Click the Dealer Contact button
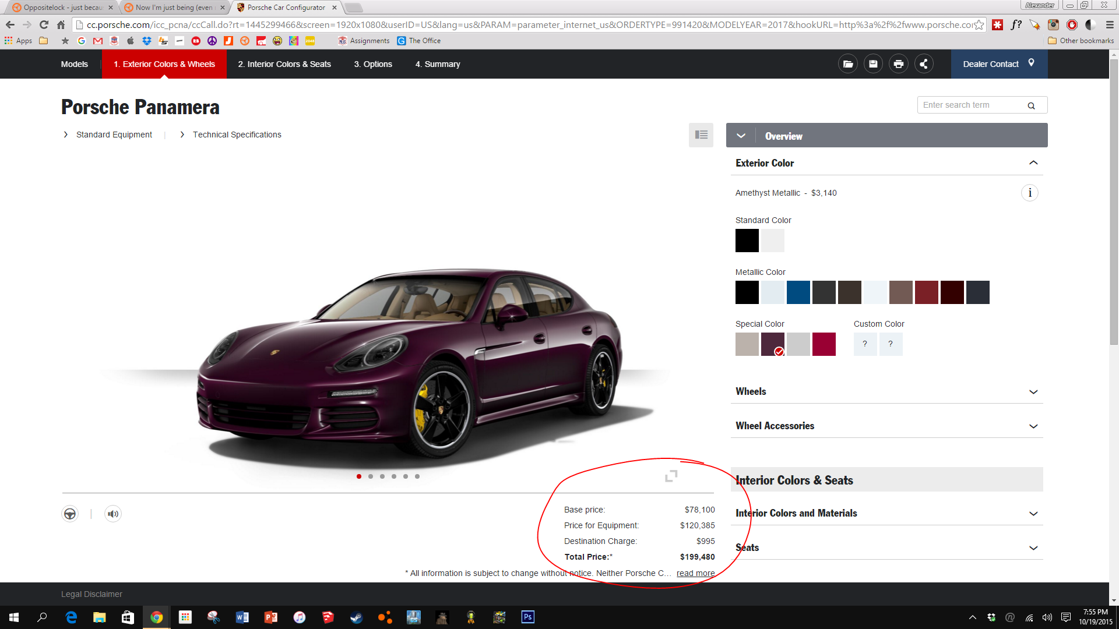1119x629 pixels. (999, 64)
